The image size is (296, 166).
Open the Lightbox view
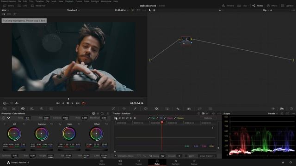(x=287, y=6)
